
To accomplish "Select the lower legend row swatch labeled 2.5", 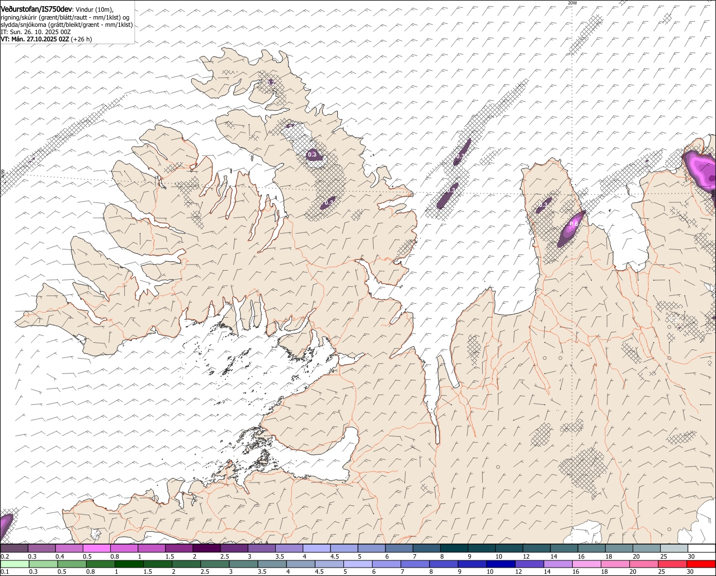I will pyautogui.click(x=215, y=564).
